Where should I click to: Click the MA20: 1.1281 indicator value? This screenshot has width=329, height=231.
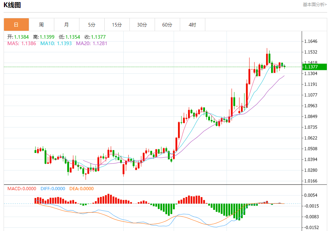pyautogui.click(x=91, y=43)
